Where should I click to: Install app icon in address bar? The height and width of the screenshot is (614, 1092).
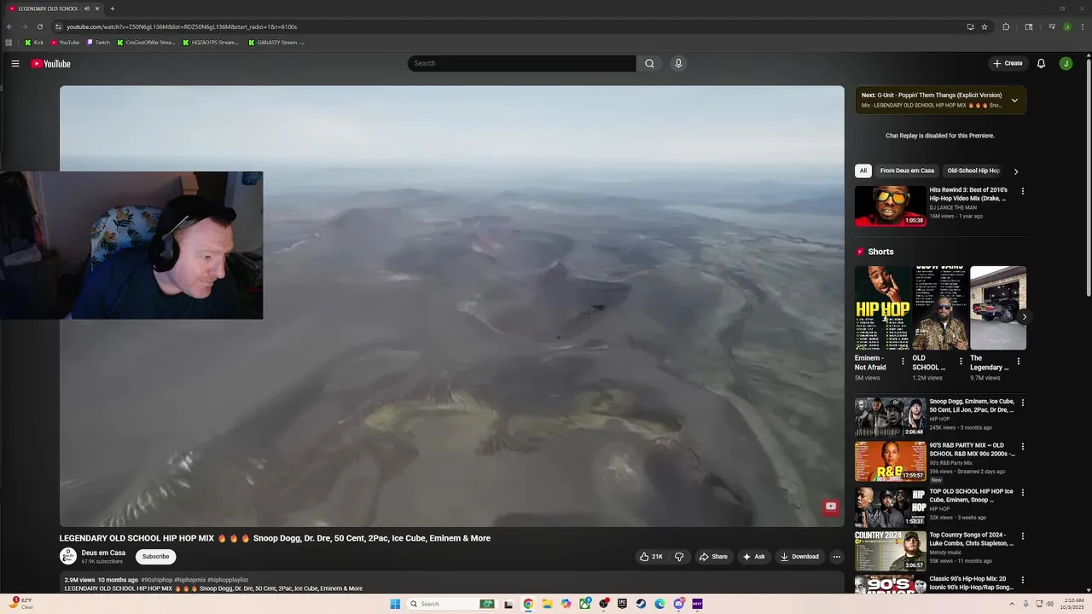[x=970, y=26]
